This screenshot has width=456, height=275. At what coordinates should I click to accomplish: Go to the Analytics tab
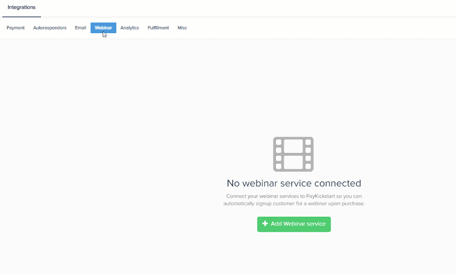pos(130,28)
